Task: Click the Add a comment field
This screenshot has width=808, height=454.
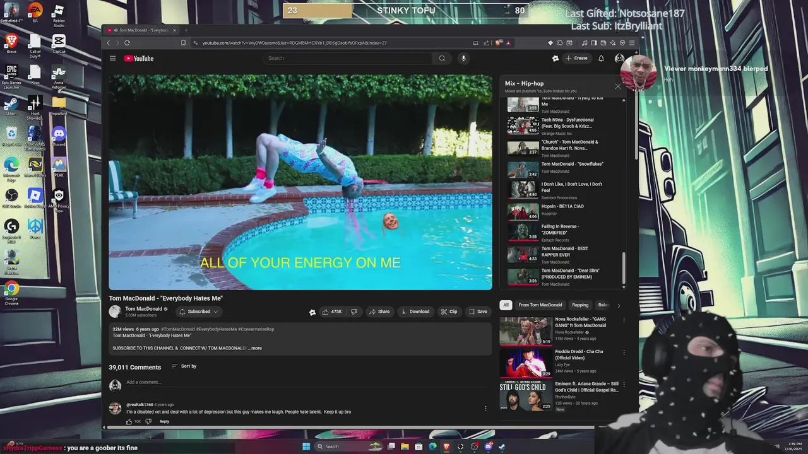Action: (x=306, y=382)
